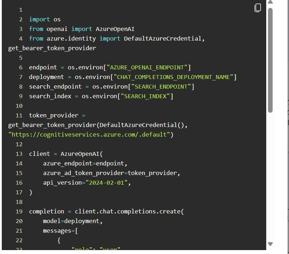
Task: Click 'model=deployment,' on line 20
Action: click(x=73, y=221)
